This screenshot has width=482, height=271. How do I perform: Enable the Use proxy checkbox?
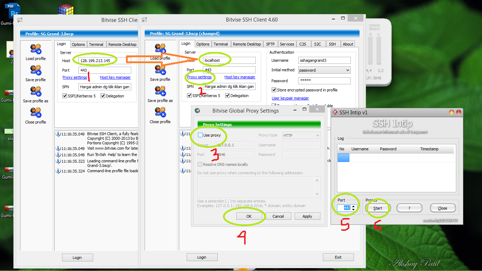(x=200, y=135)
